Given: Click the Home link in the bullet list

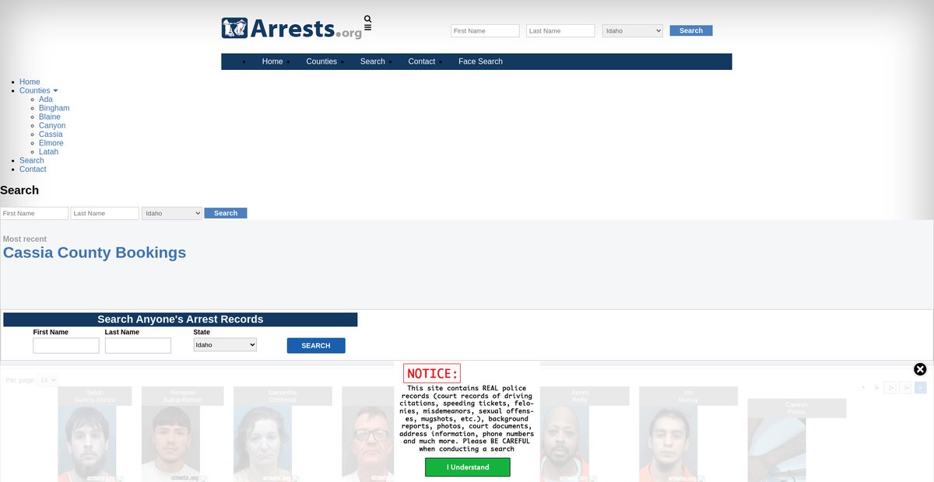Looking at the screenshot, I should [x=30, y=82].
